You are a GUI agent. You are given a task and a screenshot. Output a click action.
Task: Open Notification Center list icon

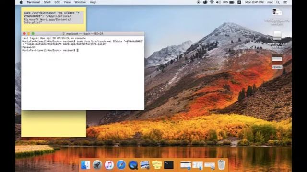click(x=285, y=2)
